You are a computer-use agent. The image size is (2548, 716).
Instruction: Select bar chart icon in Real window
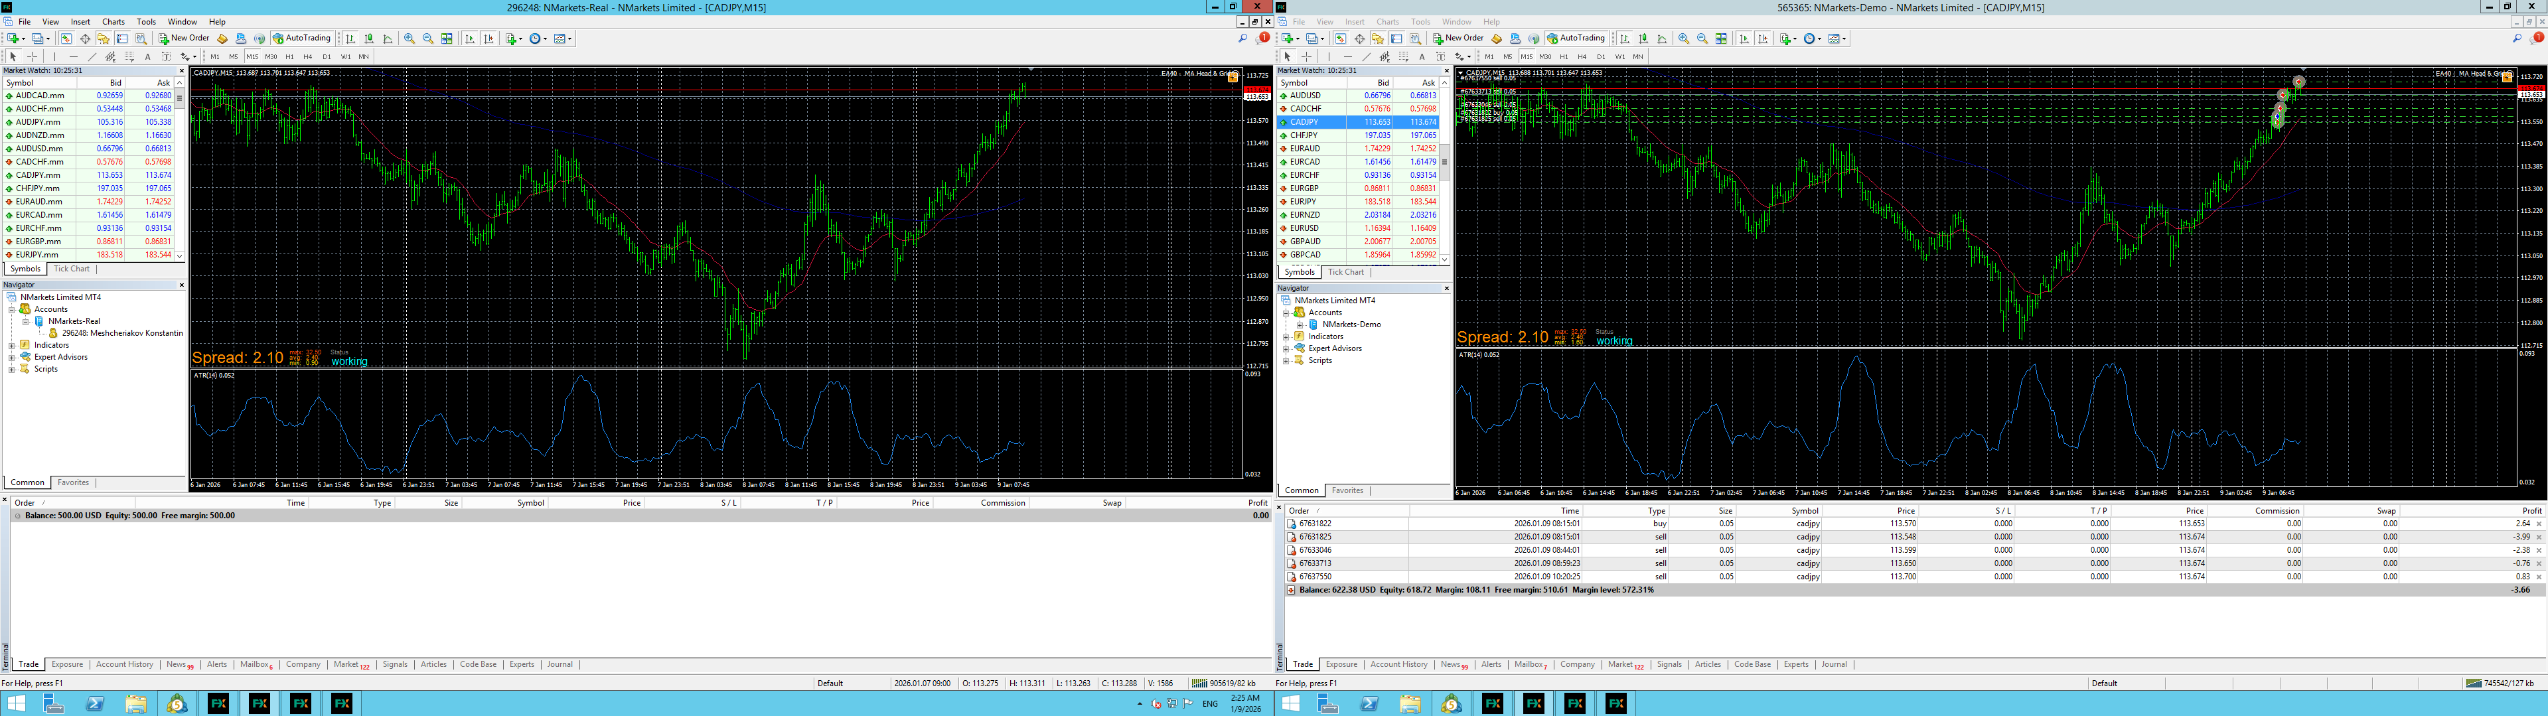tap(350, 38)
